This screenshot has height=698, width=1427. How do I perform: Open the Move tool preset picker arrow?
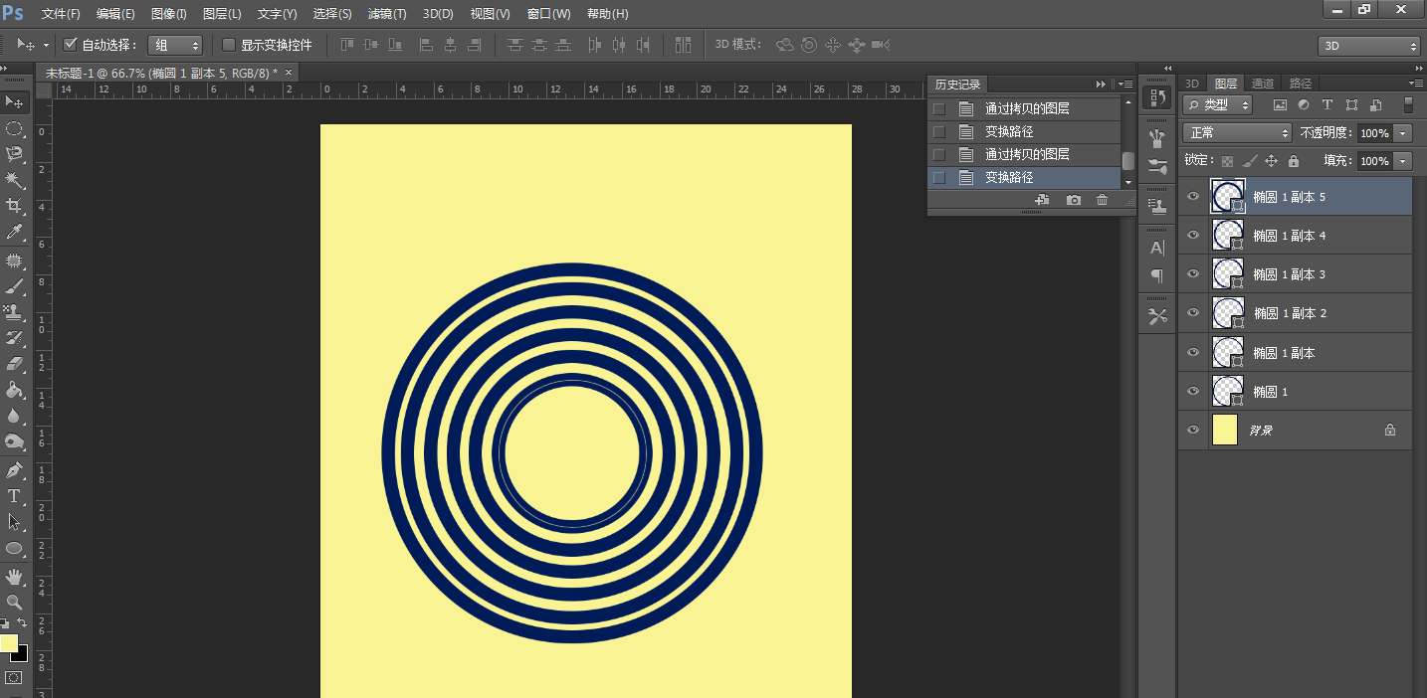47,46
